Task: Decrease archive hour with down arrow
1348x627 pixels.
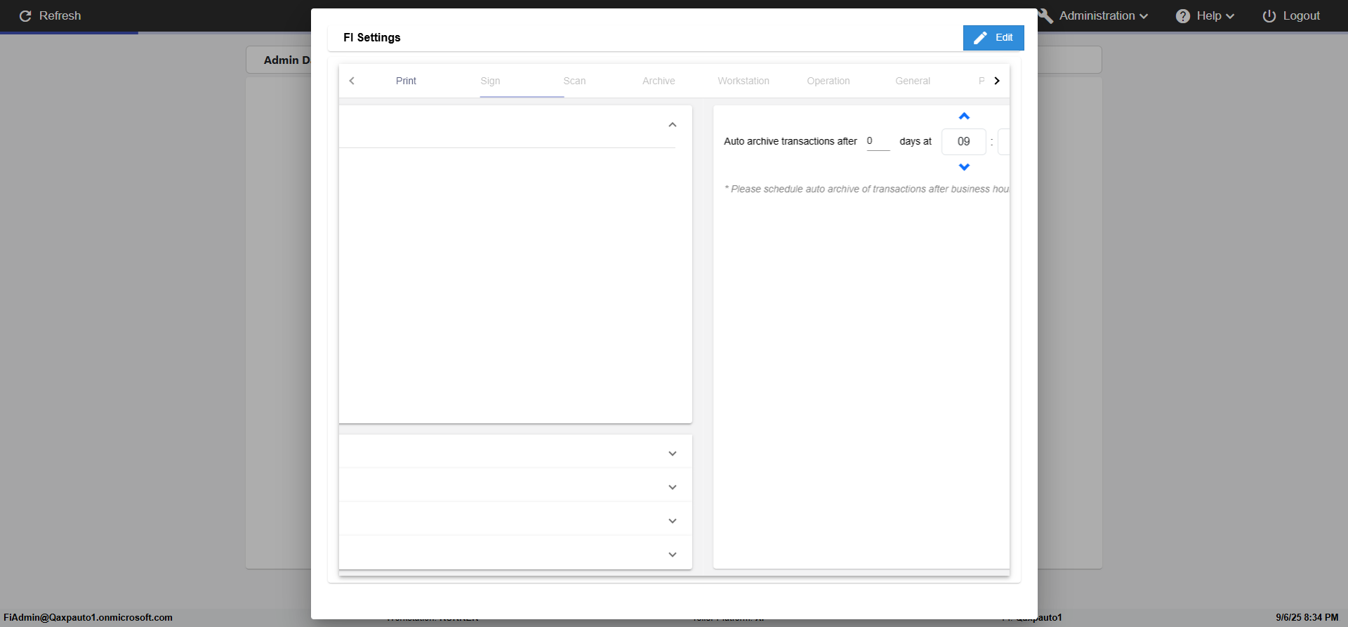Action: tap(964, 167)
